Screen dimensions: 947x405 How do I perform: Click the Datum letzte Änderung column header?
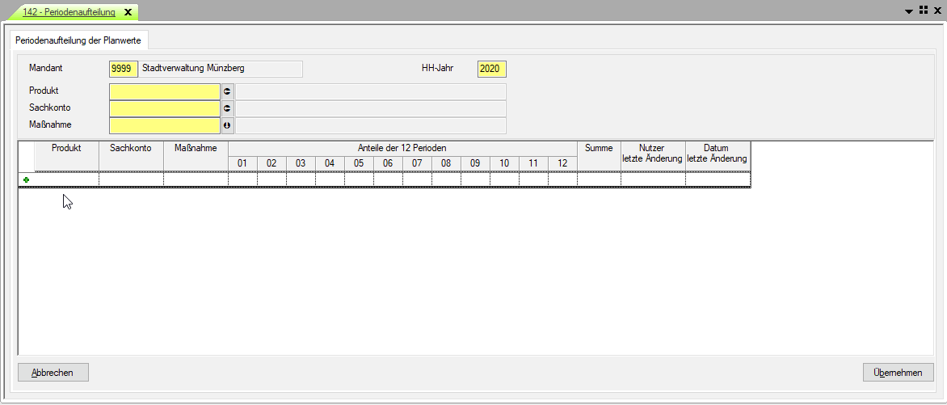[717, 154]
